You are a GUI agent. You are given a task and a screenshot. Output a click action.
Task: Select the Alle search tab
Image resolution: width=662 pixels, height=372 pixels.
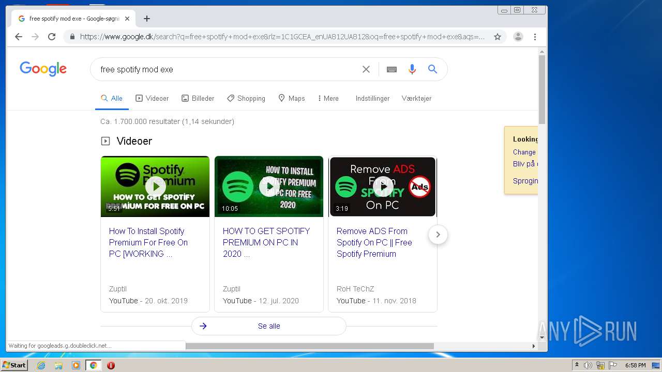(112, 98)
